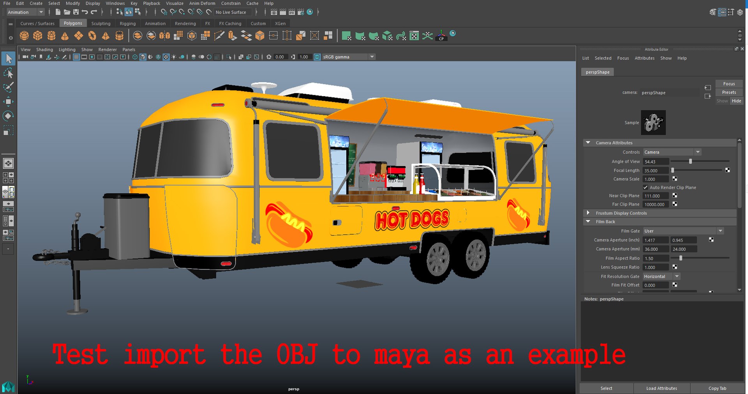Switch to the Rigging shelf tab
This screenshot has width=748, height=394.
click(128, 23)
